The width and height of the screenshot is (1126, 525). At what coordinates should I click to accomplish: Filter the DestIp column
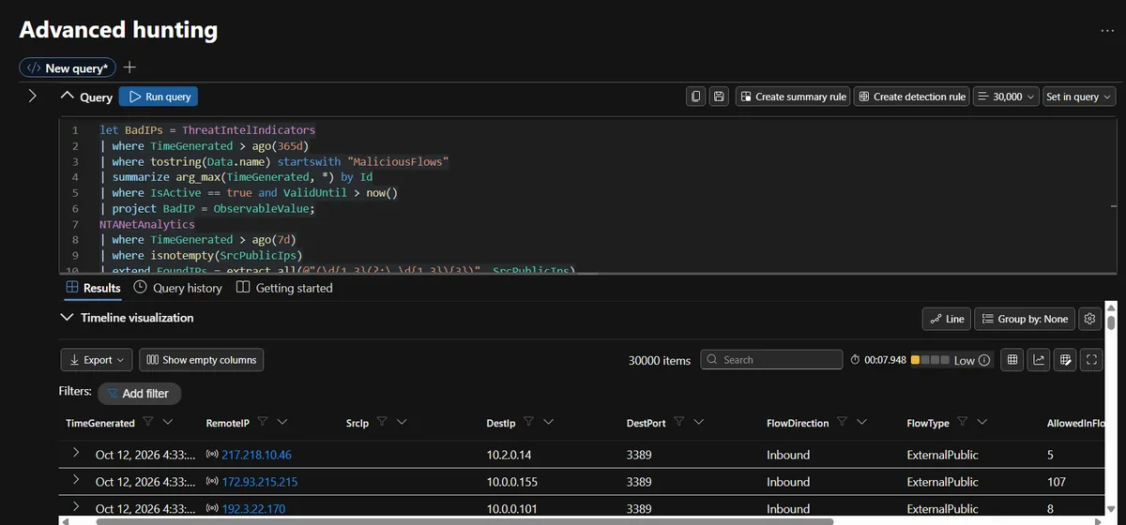[529, 423]
